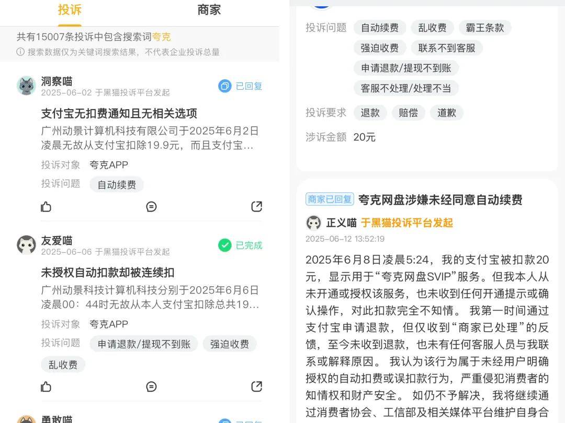This screenshot has width=565, height=423.
Task: Share the 洞察喵 complaint via share icon
Action: click(x=256, y=206)
